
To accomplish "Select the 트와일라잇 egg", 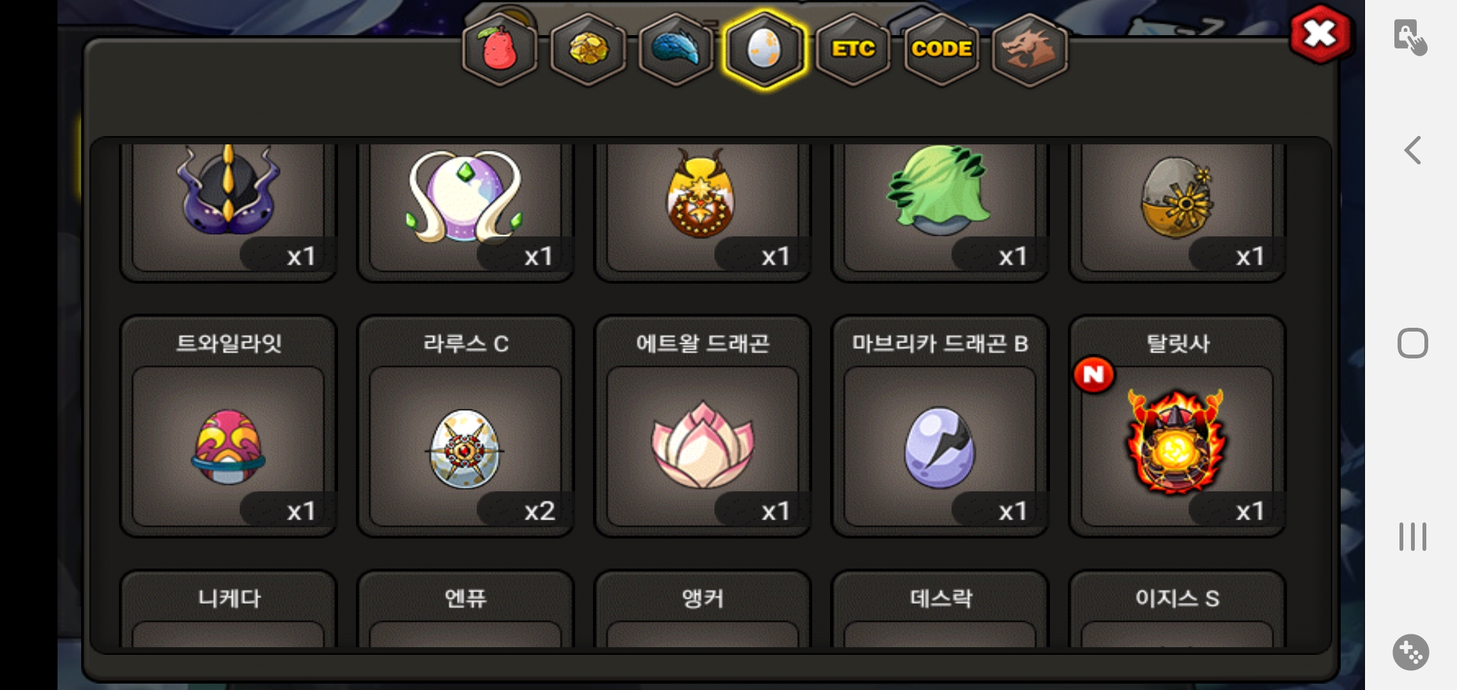I will (228, 426).
